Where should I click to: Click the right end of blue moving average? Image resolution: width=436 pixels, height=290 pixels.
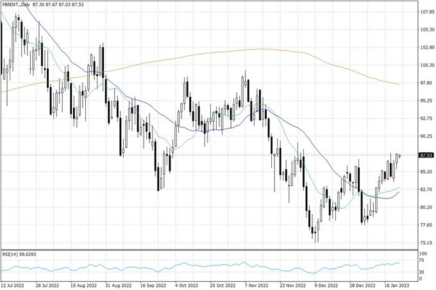(x=399, y=191)
